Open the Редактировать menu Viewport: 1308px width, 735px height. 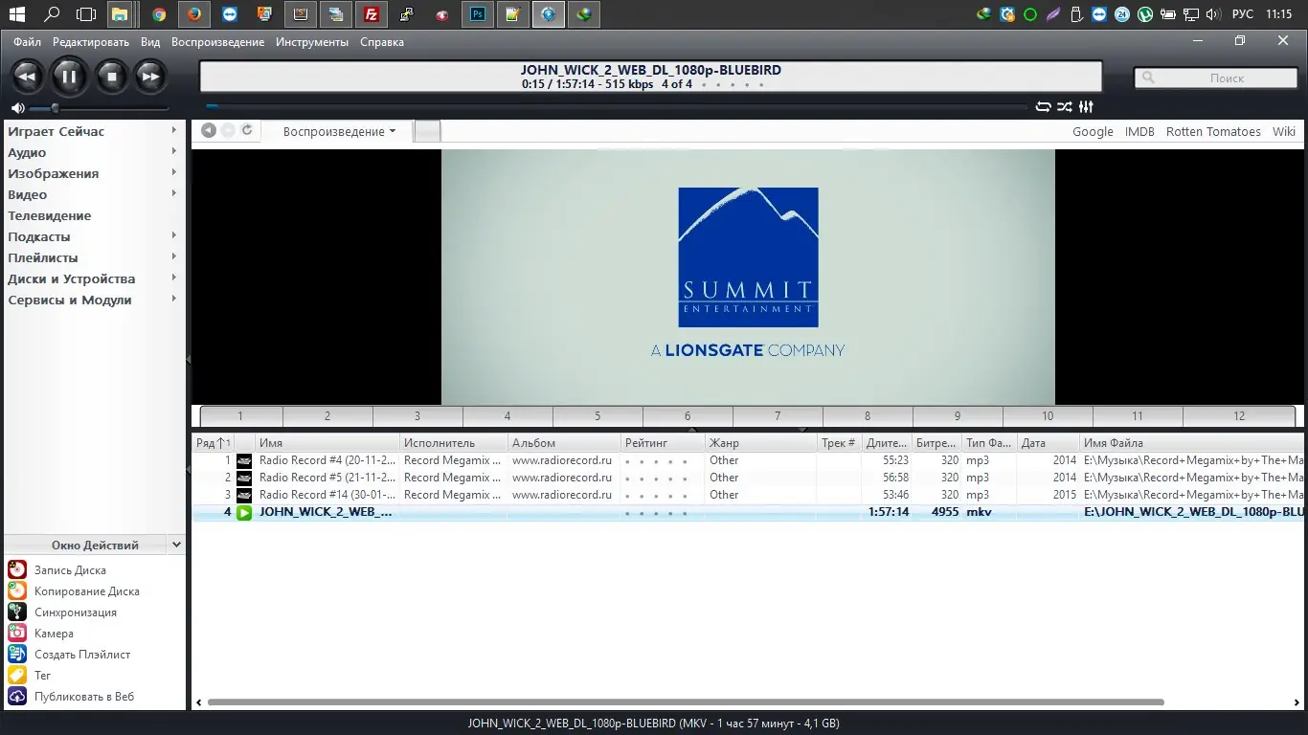click(x=91, y=42)
